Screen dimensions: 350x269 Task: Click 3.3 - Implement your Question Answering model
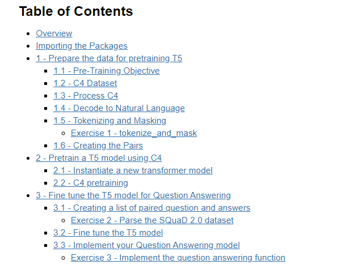coord(147,245)
